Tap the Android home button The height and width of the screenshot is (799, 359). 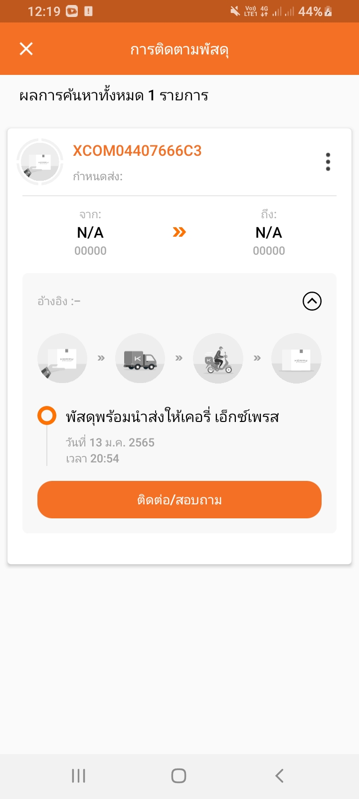click(x=179, y=776)
